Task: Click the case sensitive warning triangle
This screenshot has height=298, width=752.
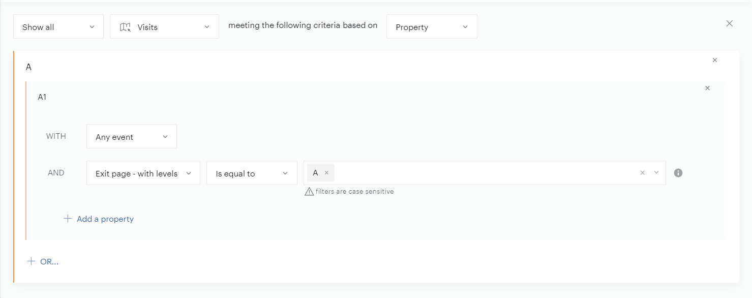Action: tap(309, 192)
